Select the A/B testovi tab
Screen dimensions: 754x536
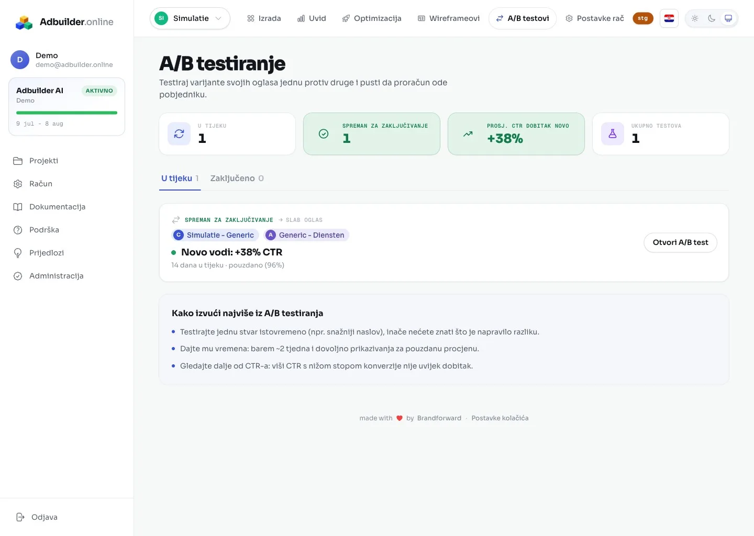click(523, 18)
